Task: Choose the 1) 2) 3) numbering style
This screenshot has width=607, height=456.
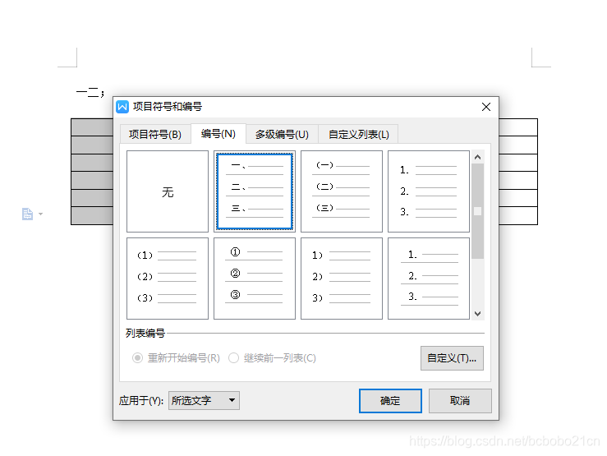Action: (342, 279)
